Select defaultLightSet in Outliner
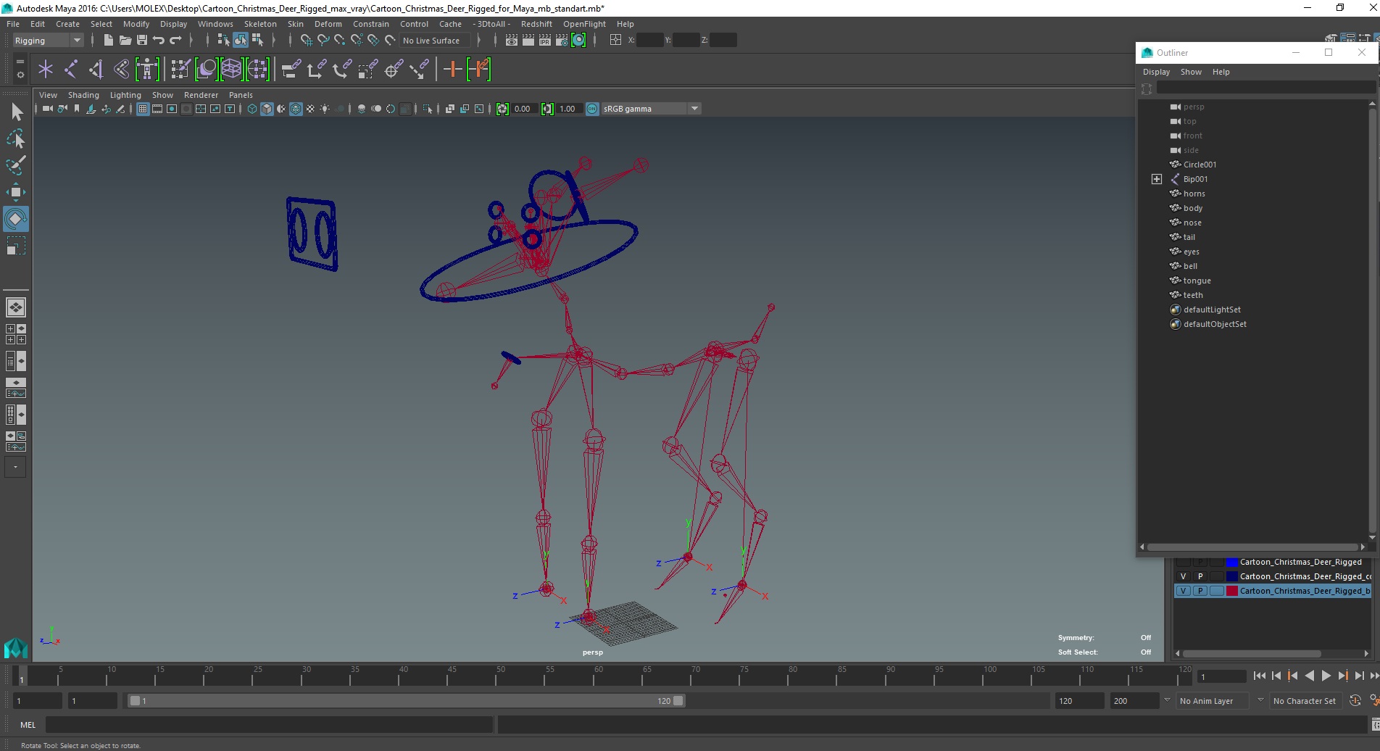This screenshot has height=751, width=1380. (x=1212, y=310)
